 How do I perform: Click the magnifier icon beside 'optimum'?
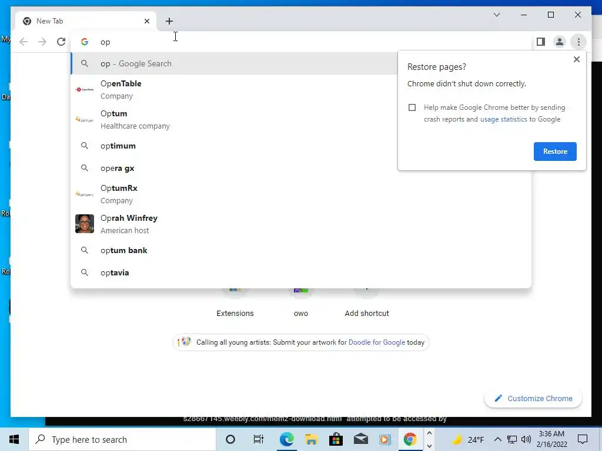(x=85, y=146)
